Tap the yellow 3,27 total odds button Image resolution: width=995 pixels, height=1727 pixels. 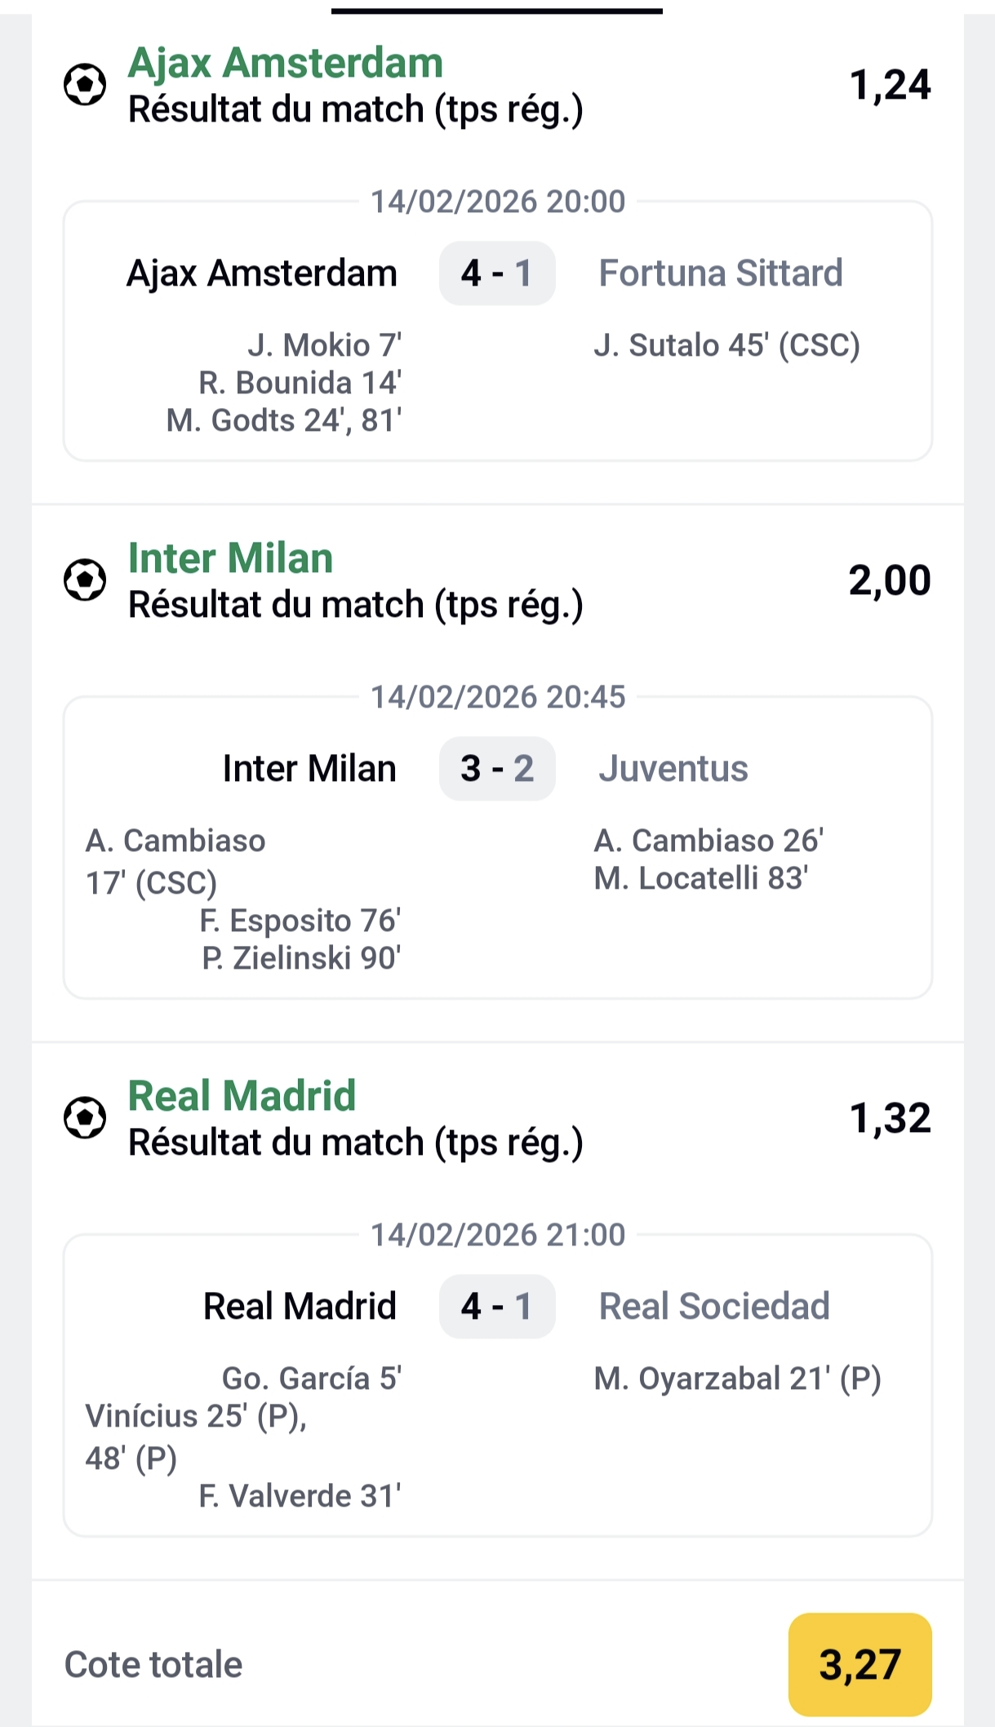tap(859, 1665)
